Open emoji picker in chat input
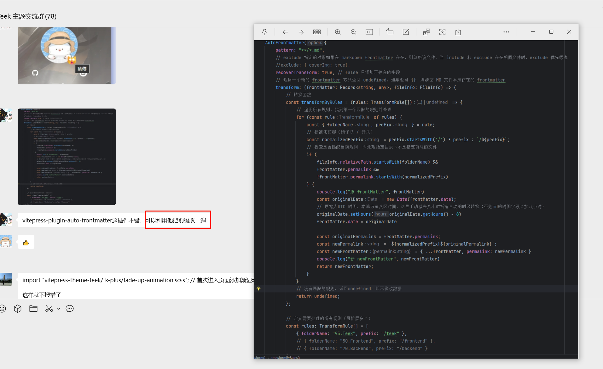603x369 pixels. tap(3, 309)
